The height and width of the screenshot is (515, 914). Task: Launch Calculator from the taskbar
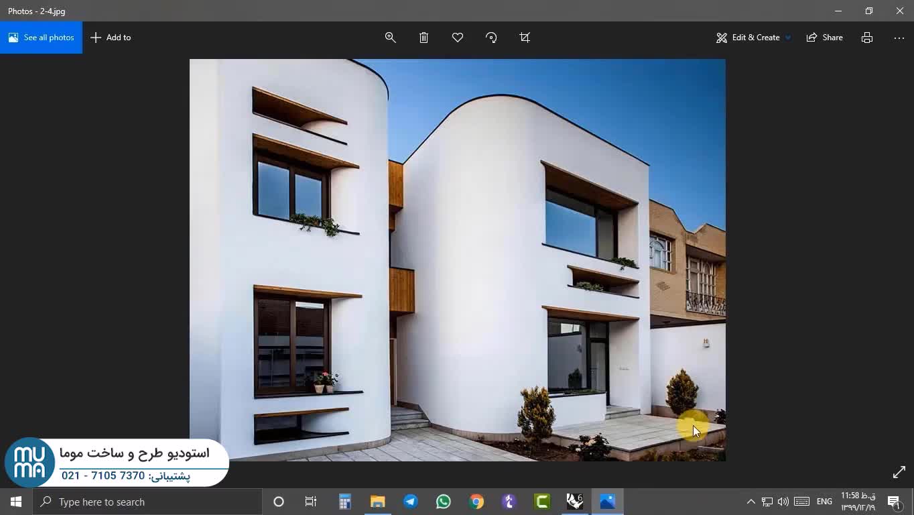point(344,502)
